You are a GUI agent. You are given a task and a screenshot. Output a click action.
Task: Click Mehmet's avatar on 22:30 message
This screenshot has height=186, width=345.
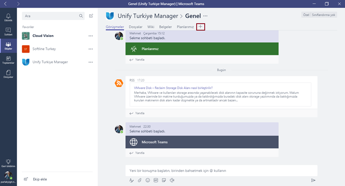coord(119,129)
